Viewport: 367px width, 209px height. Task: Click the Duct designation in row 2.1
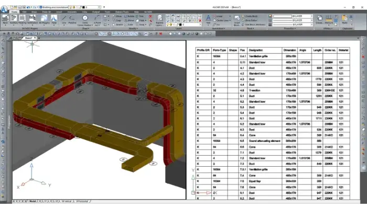coord(242,67)
